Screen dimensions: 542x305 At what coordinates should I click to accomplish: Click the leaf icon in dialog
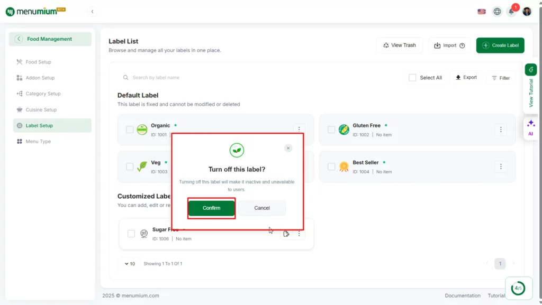click(x=237, y=150)
